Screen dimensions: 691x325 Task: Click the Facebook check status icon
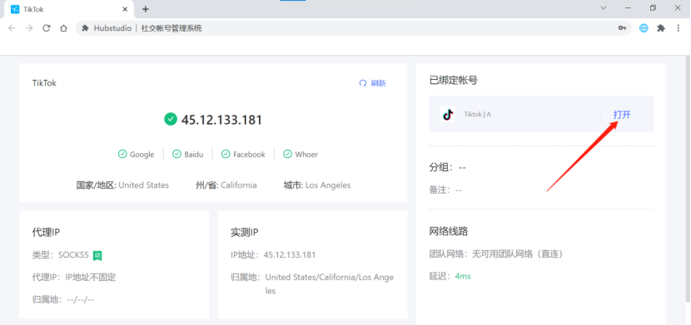[x=226, y=154]
